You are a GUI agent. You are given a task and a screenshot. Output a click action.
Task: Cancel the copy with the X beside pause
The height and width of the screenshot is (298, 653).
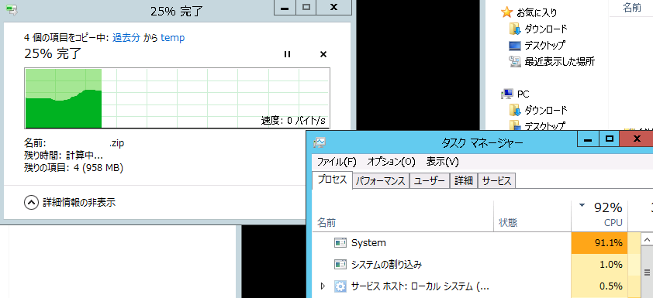click(323, 54)
